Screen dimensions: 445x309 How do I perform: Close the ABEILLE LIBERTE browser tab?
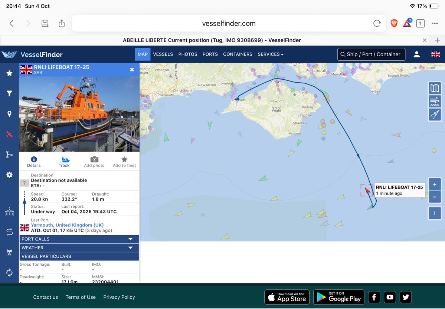[x=425, y=40]
